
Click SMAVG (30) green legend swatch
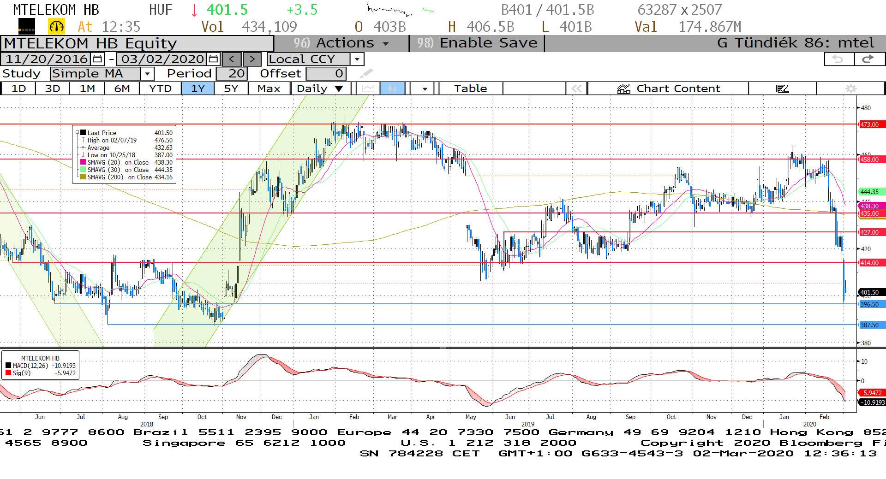(83, 170)
